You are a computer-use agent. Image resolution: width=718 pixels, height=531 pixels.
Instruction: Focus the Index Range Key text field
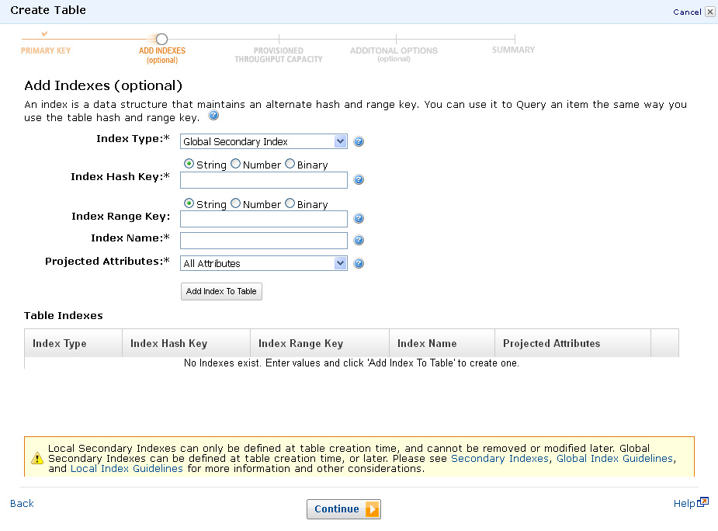(x=264, y=219)
